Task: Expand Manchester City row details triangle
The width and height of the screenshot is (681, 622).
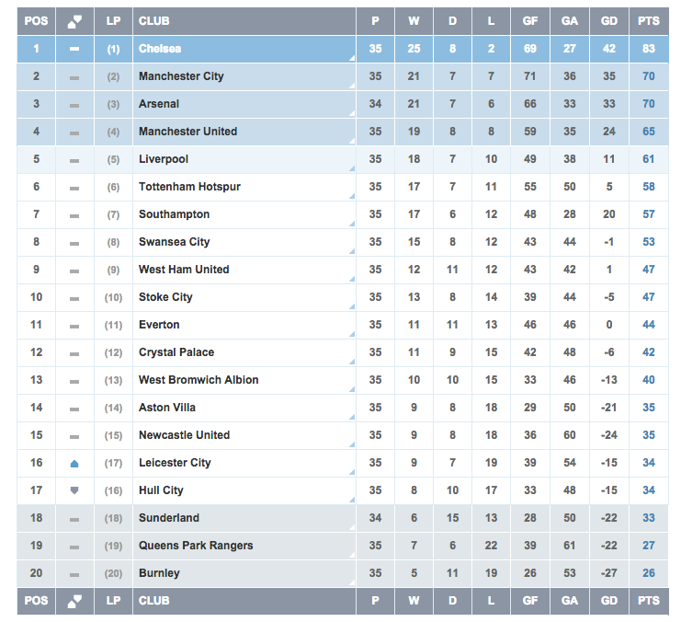Action: 352,86
